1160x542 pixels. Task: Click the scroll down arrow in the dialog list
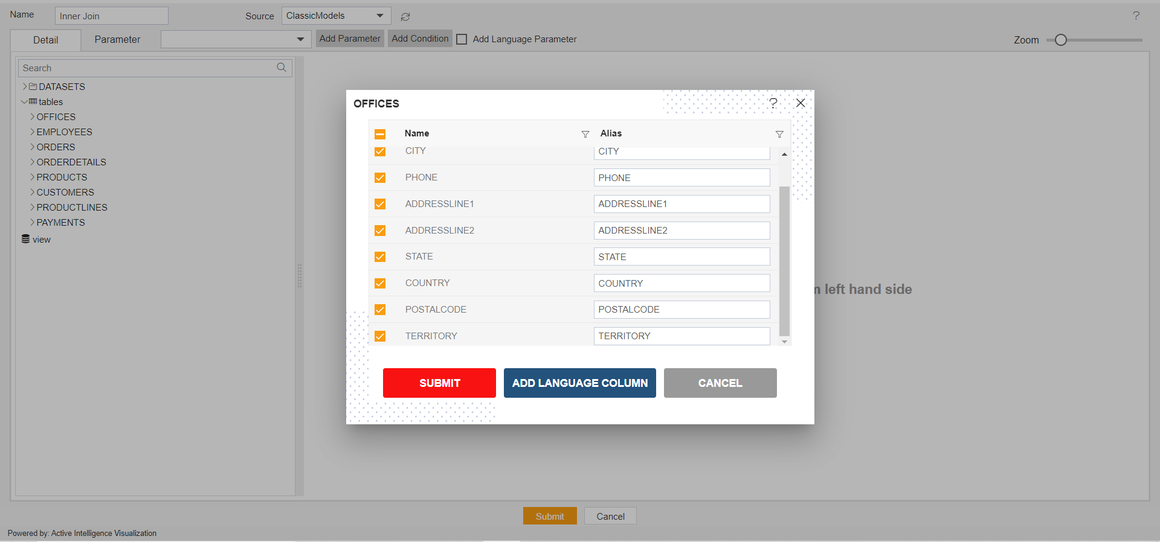click(784, 342)
